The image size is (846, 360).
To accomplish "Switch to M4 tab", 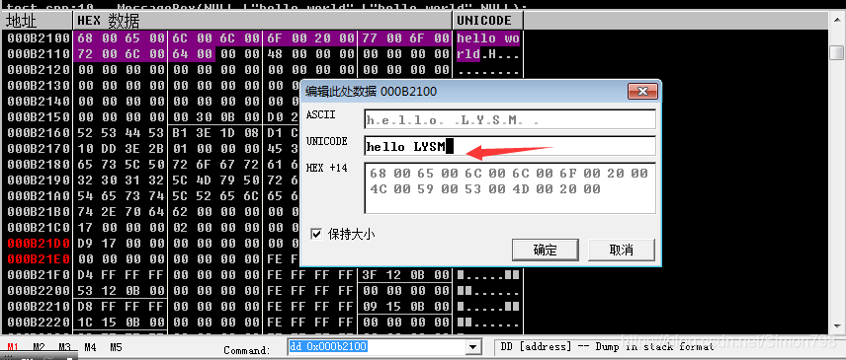I will point(90,347).
